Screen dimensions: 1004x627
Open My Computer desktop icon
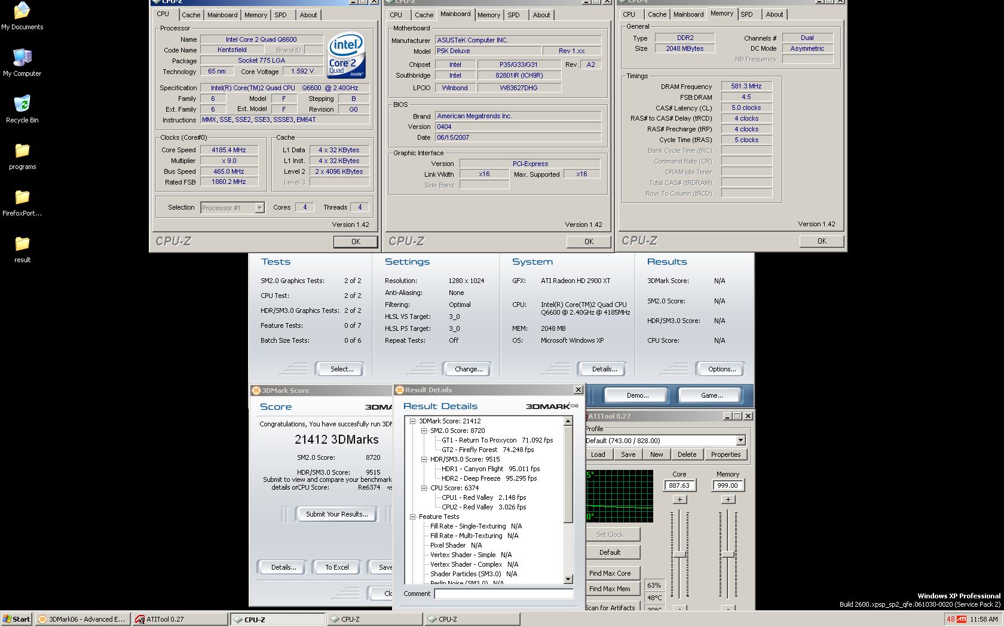22,62
